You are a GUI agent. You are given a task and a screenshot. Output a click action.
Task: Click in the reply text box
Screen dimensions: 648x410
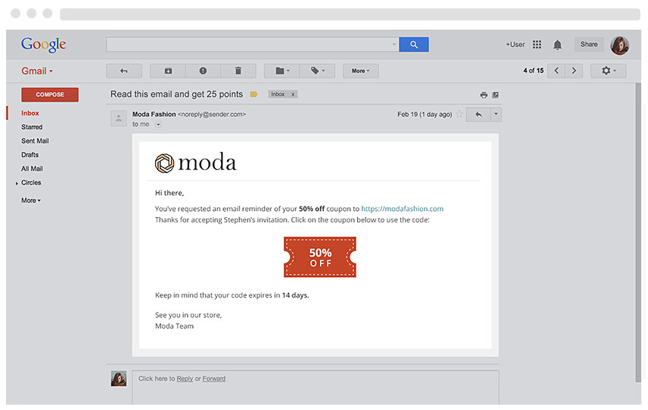315,387
